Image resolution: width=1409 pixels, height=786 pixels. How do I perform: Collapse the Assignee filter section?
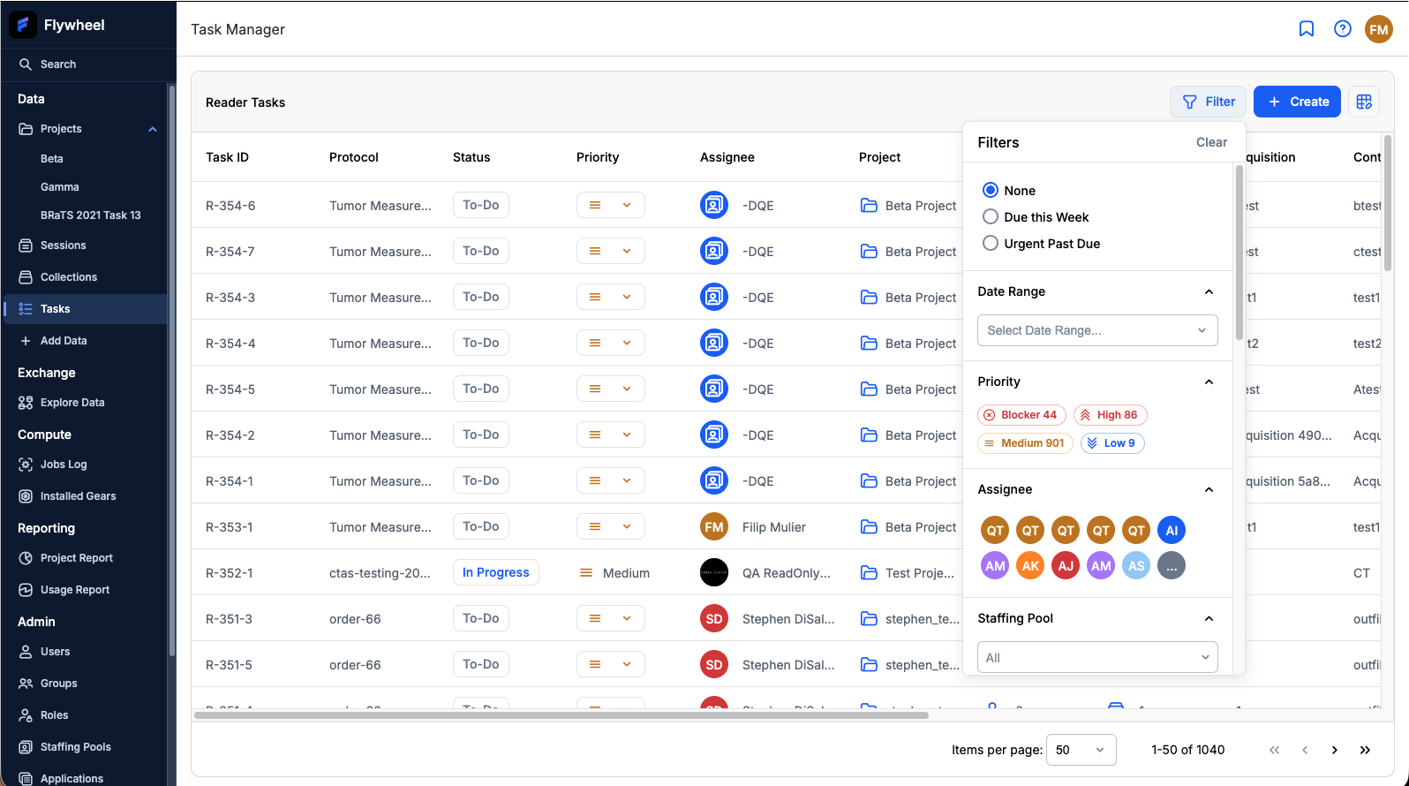tap(1209, 489)
